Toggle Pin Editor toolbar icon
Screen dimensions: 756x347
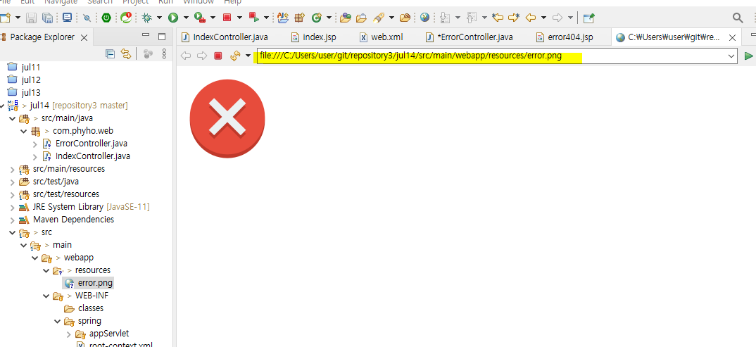click(x=588, y=18)
